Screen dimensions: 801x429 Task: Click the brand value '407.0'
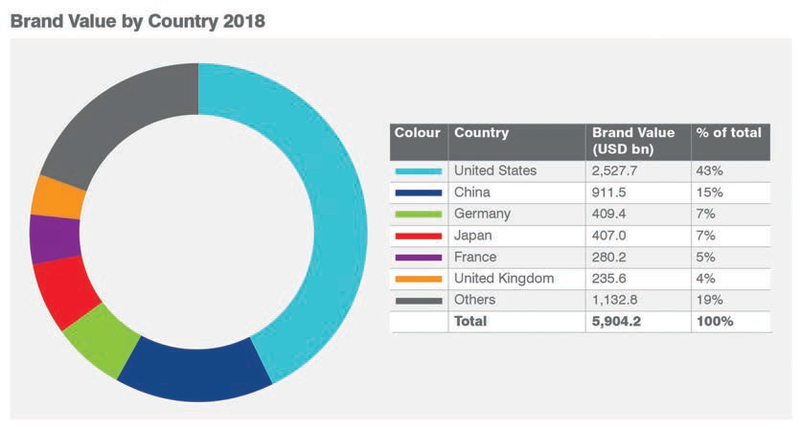click(x=608, y=236)
